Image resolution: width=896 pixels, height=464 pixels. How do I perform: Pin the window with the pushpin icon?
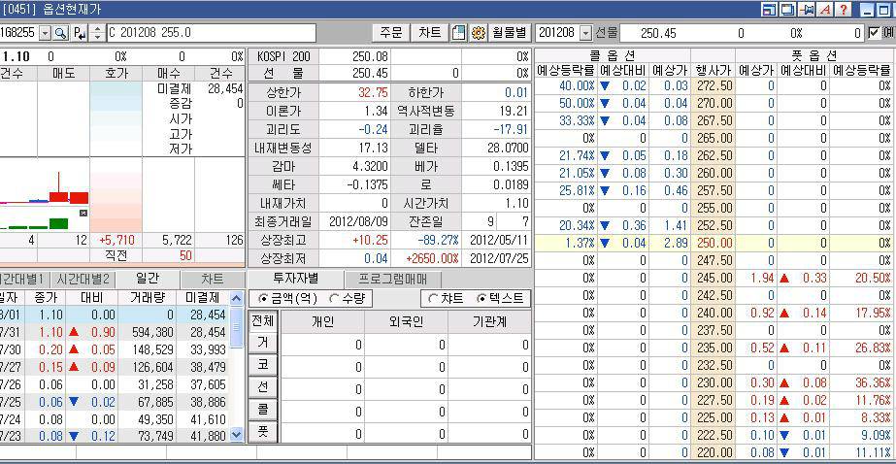[806, 10]
